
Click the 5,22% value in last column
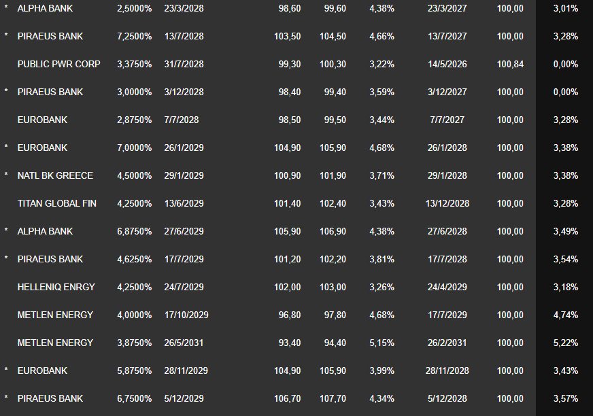[566, 343]
